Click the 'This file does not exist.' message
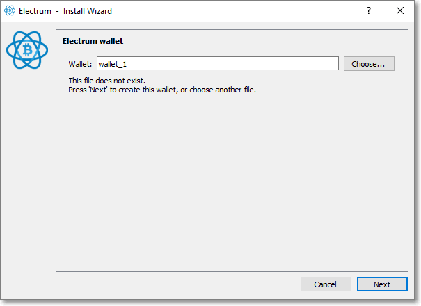Viewport: 421px width, 306px height. point(107,81)
